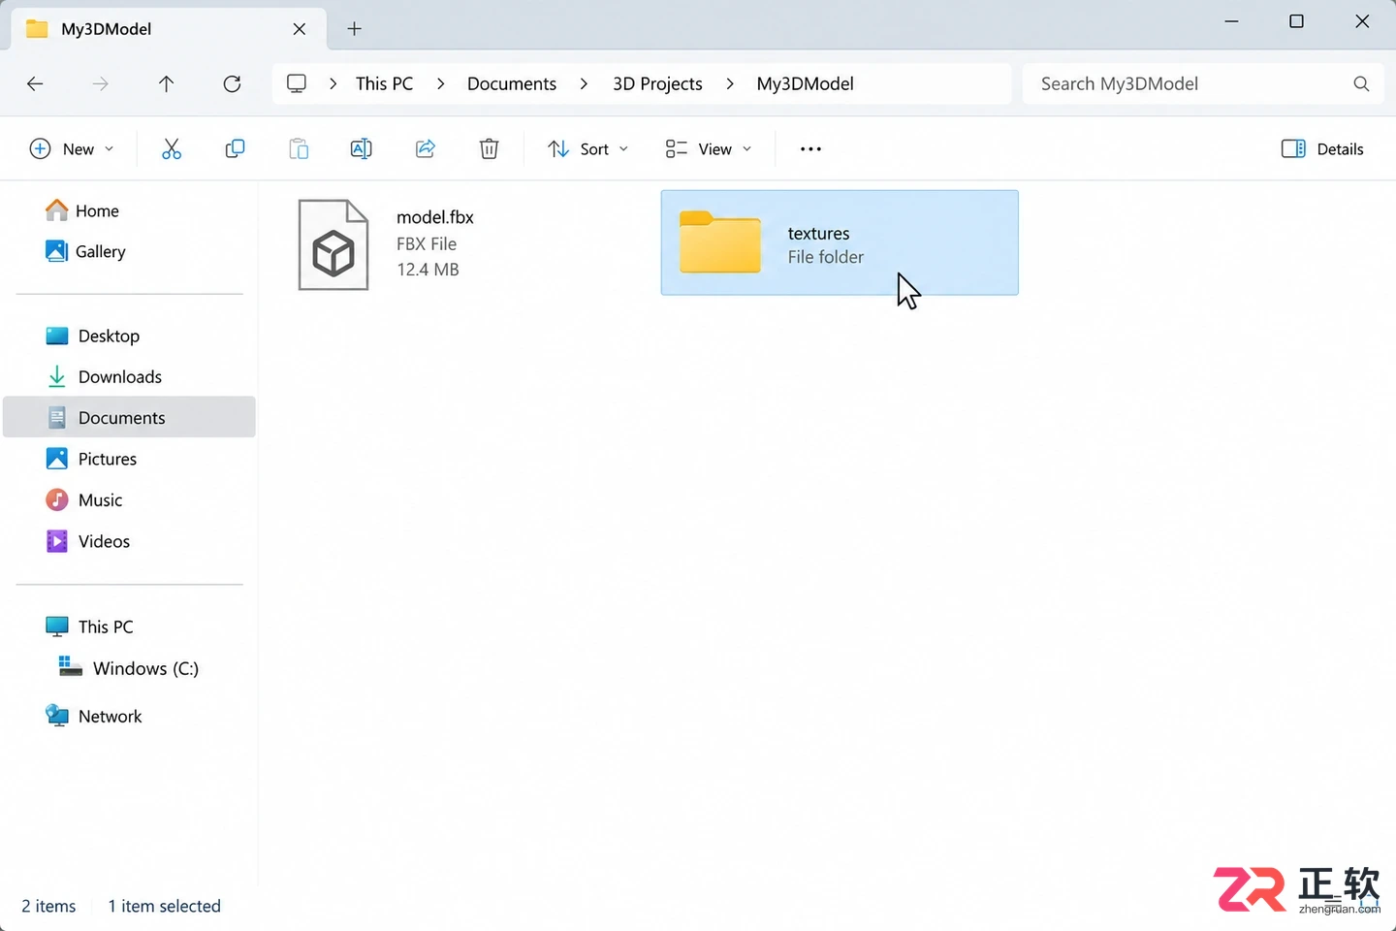Select the textures folder icon
This screenshot has height=931, width=1396.
pyautogui.click(x=720, y=241)
